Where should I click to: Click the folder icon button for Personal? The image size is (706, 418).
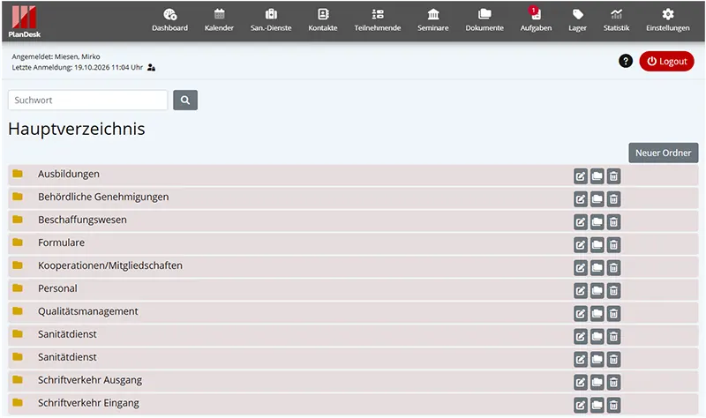597,291
